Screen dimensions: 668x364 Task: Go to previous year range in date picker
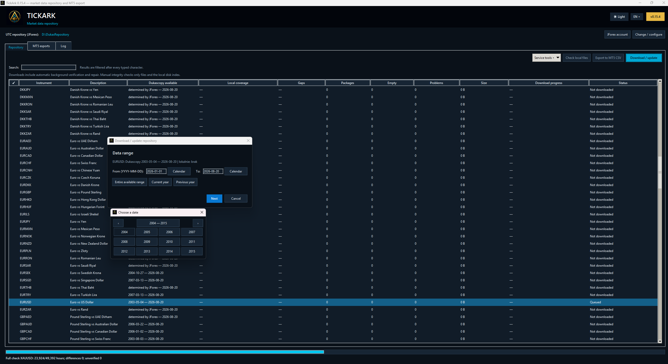click(118, 223)
